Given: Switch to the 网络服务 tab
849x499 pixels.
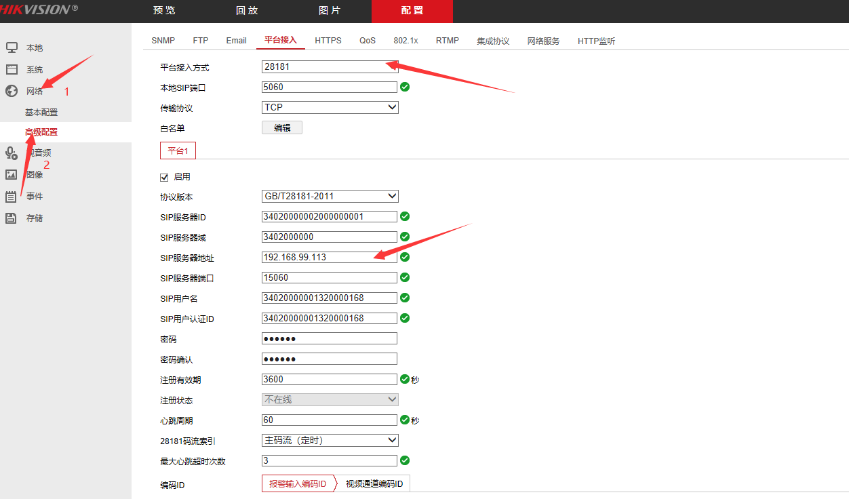Looking at the screenshot, I should point(544,41).
